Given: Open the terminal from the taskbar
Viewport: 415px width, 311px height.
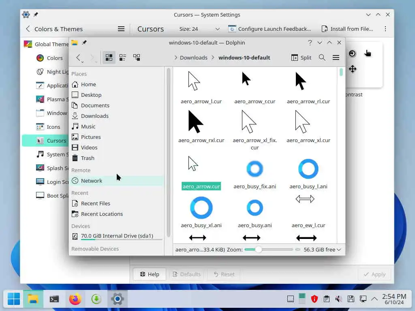Looking at the screenshot, I should point(54,299).
